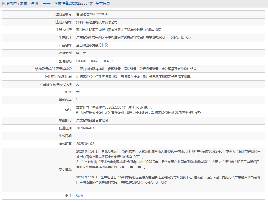The width and height of the screenshot is (268, 202).
Task: Select the 注册人住所 address value
Action: pos(119,30)
